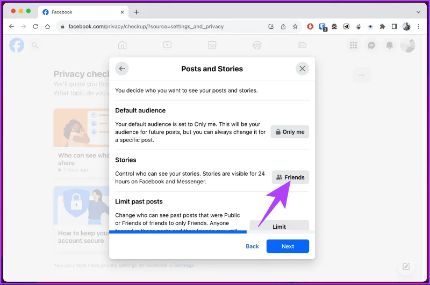Open the Facebook Watch video tab

click(x=167, y=45)
